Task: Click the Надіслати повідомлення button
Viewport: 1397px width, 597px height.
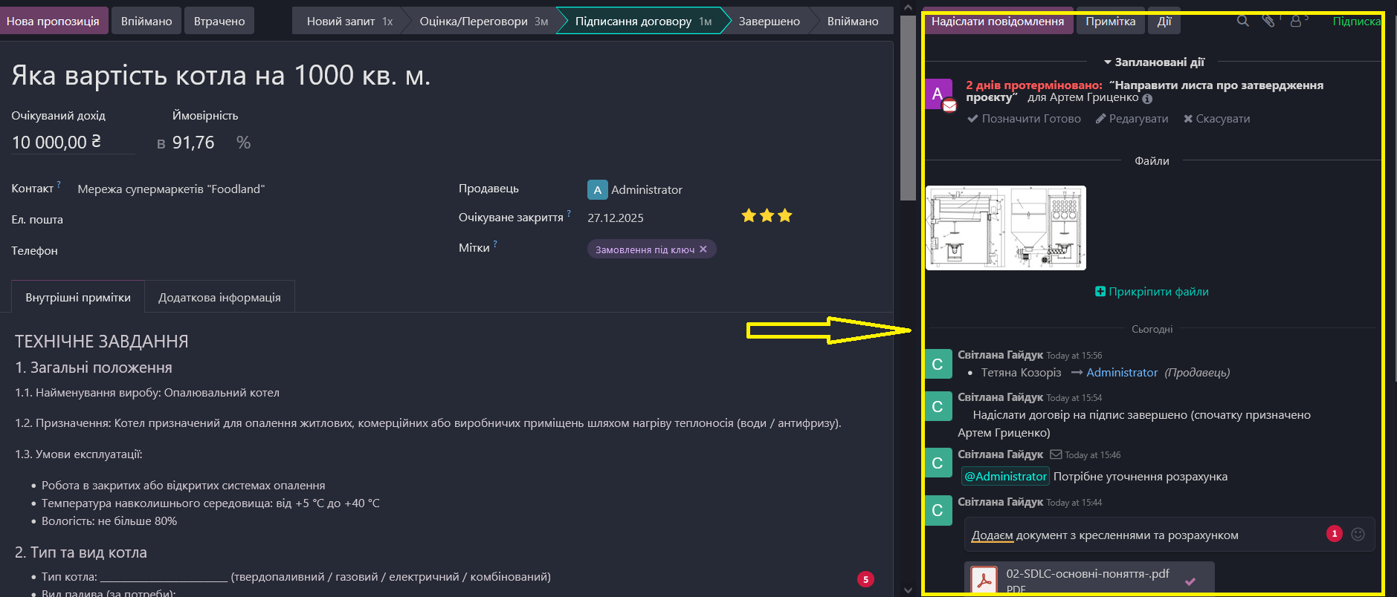Action: point(997,22)
